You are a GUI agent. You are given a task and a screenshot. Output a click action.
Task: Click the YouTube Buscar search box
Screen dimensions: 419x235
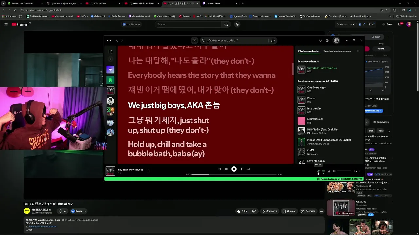point(188,24)
